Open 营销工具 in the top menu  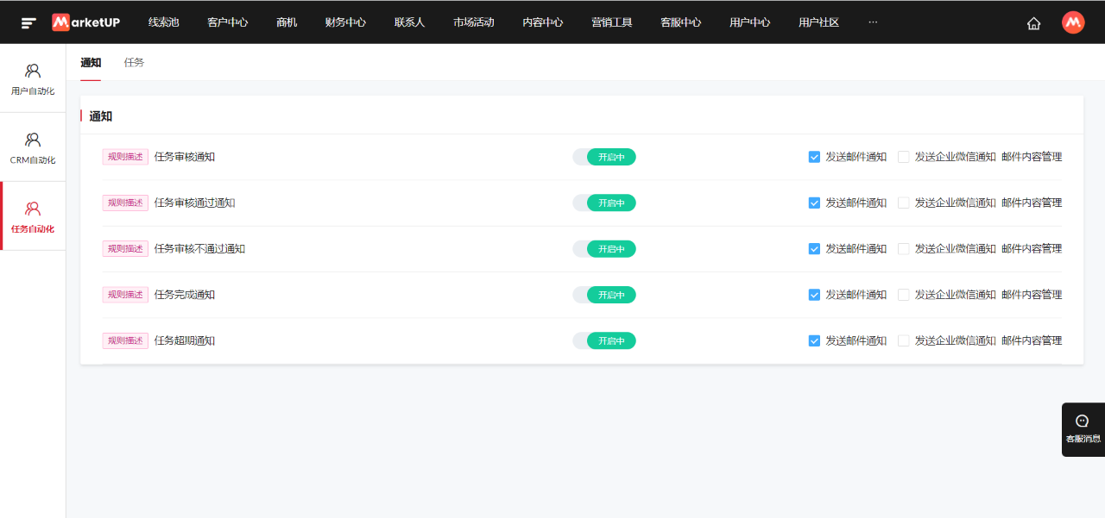pos(612,22)
